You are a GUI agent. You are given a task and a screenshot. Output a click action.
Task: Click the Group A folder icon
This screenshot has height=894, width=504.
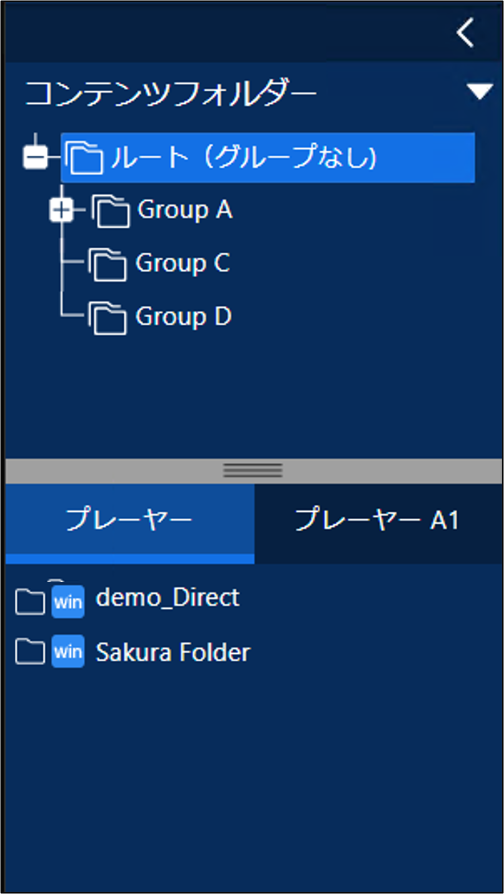[x=111, y=212]
